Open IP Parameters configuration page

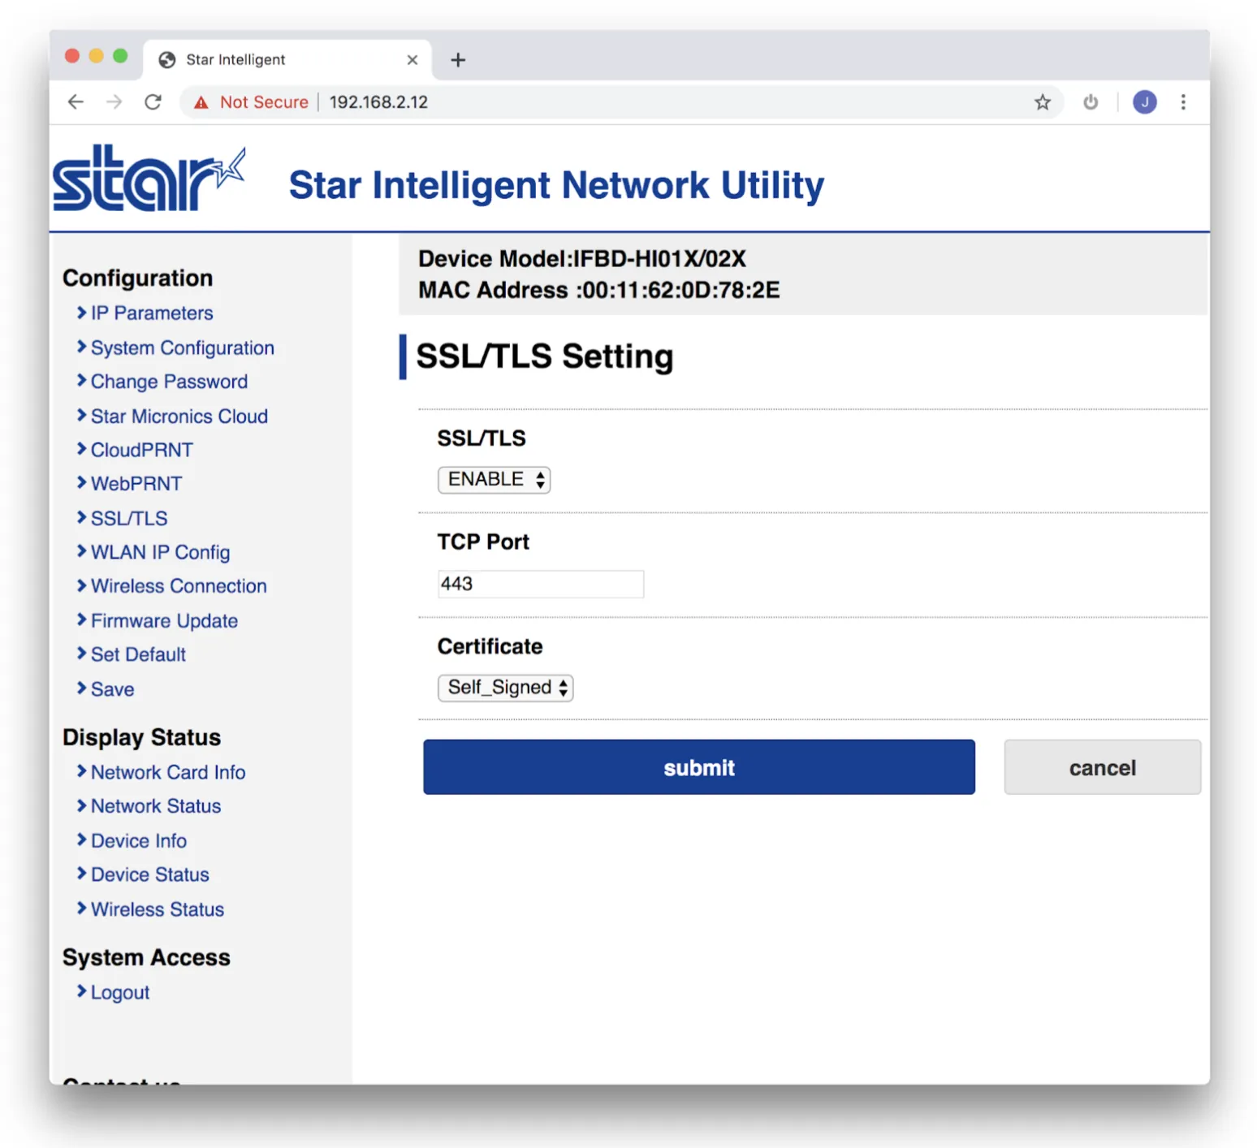click(x=152, y=313)
